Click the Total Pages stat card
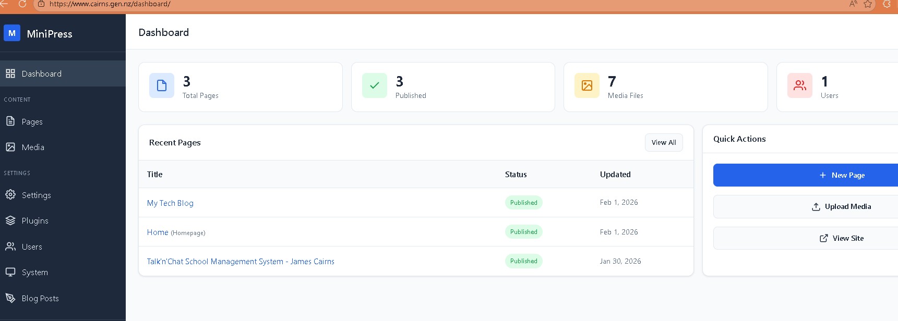 click(x=240, y=87)
